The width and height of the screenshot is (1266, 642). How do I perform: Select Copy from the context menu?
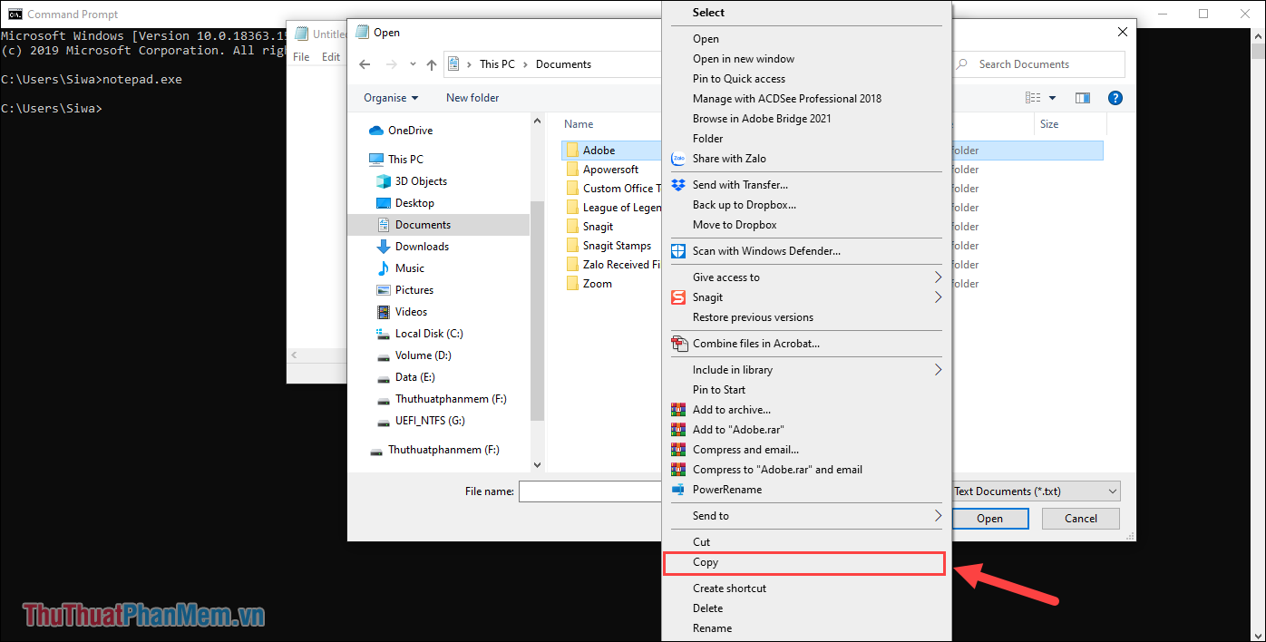pyautogui.click(x=803, y=562)
